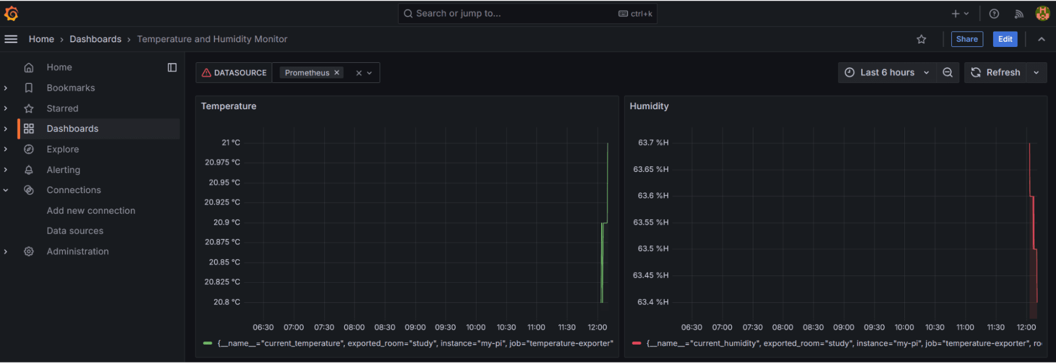Open the datasource dropdown arrow
The height and width of the screenshot is (363, 1056).
click(370, 73)
